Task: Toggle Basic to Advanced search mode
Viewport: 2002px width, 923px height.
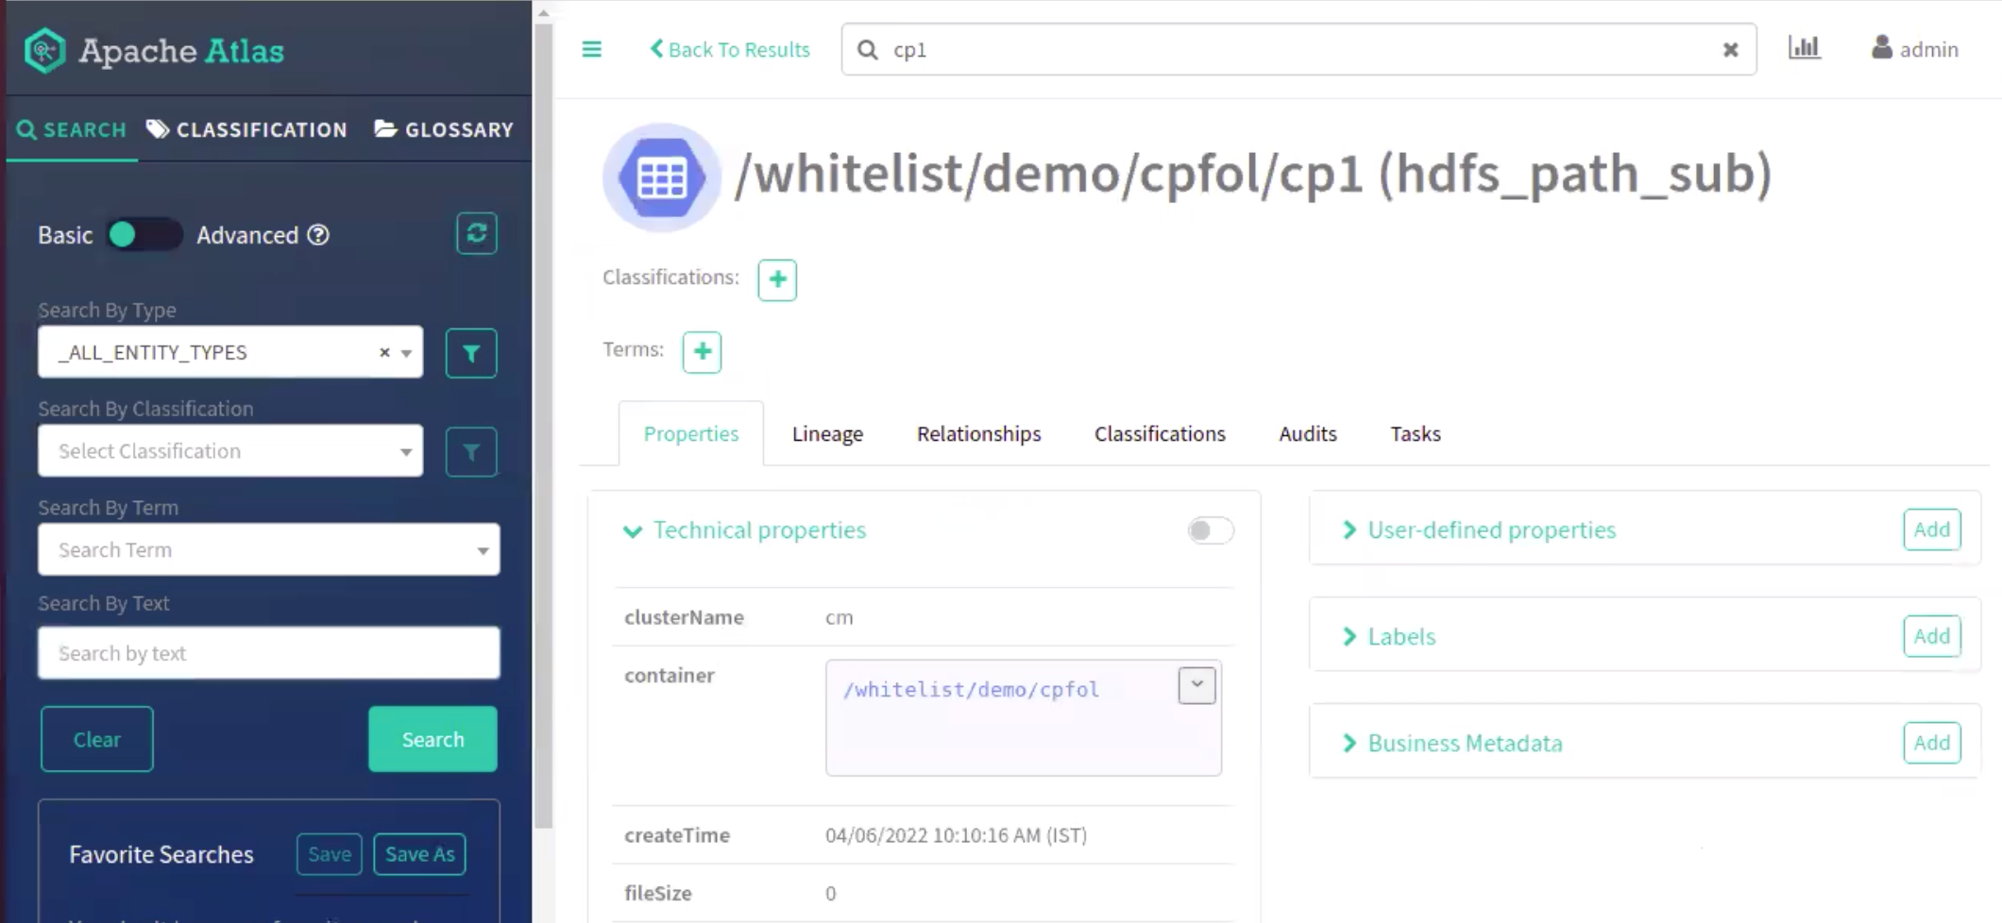Action: click(x=144, y=235)
